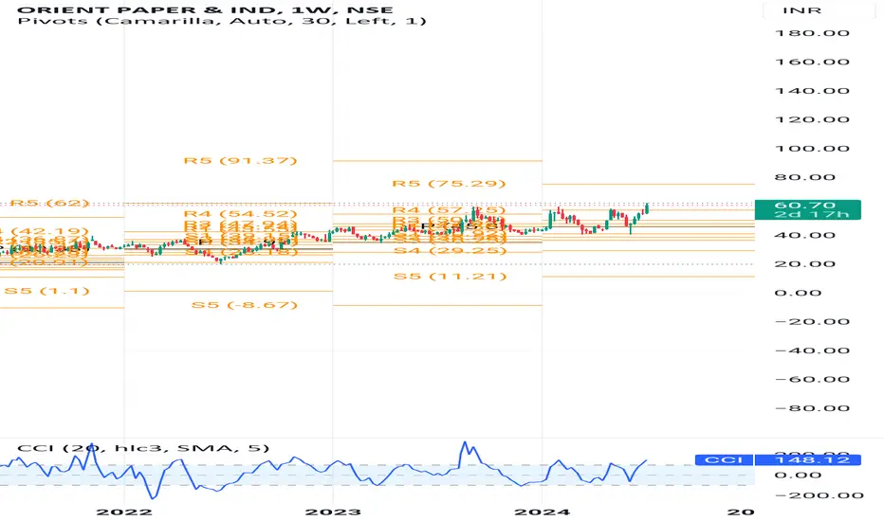Select the R4 (54.52) pivot label
The image size is (884, 521).
coord(240,214)
